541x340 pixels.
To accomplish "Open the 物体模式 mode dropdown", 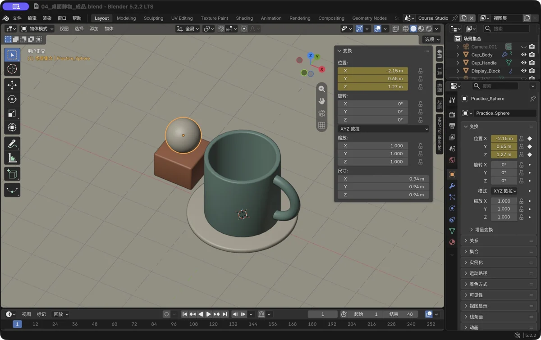I will coord(37,29).
